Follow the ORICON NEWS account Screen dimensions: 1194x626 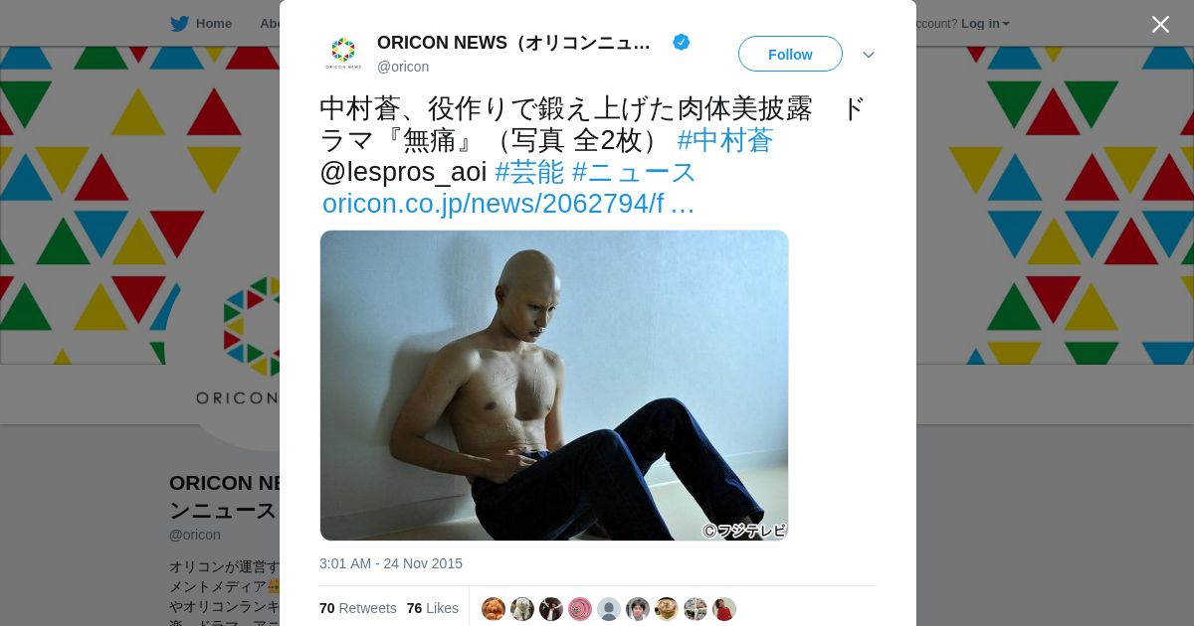tap(790, 54)
